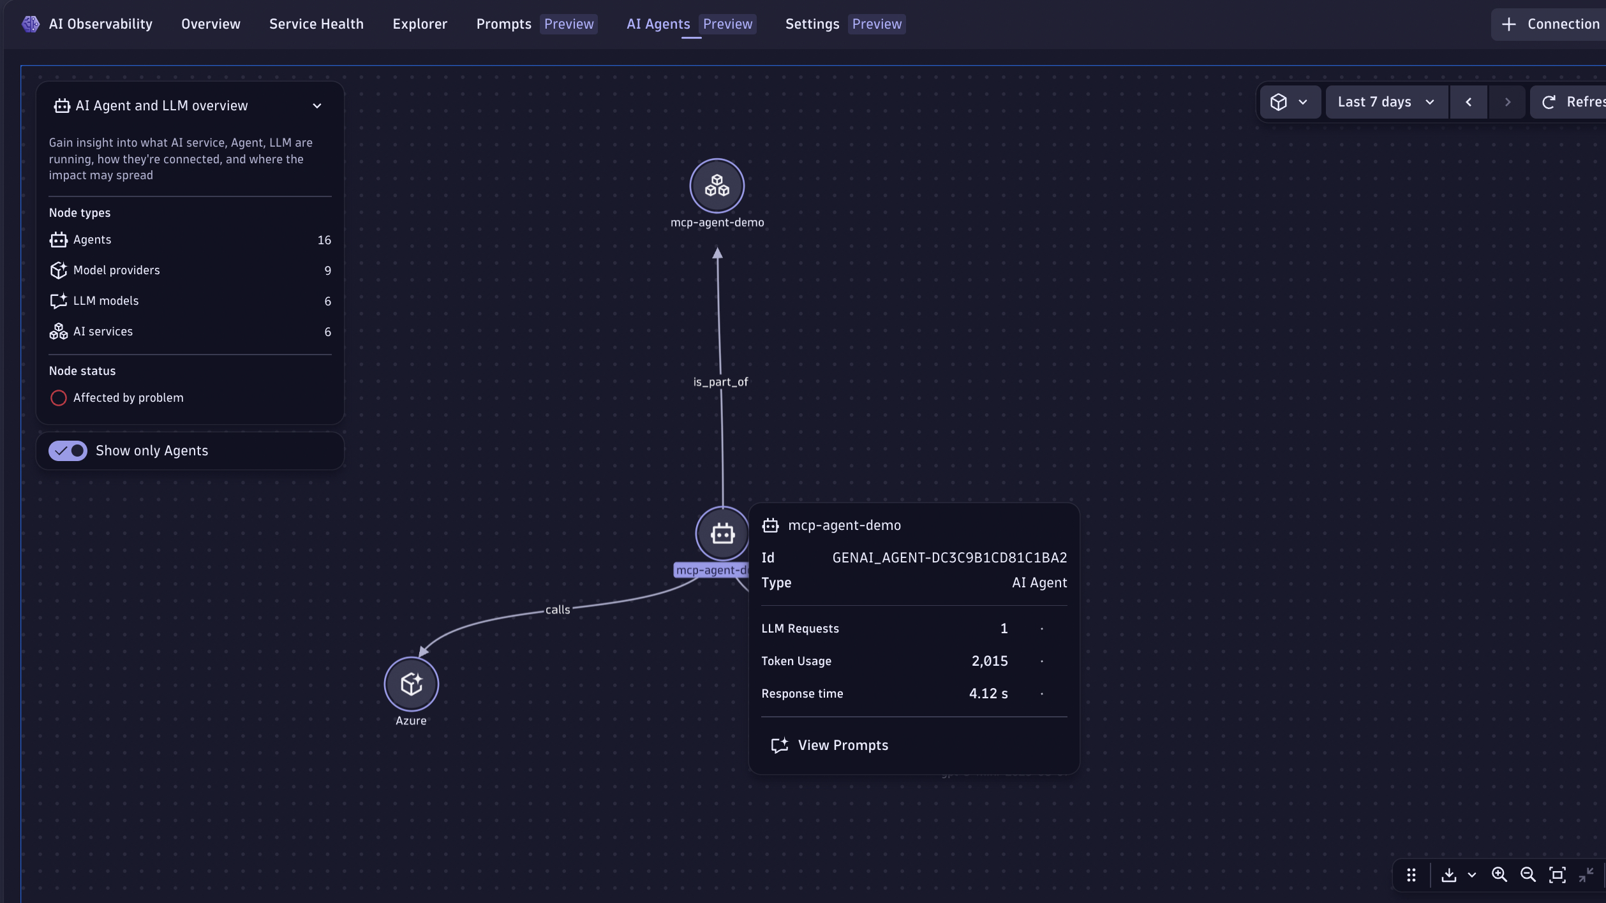The image size is (1606, 903).
Task: Click the Model providers node type icon
Action: click(x=58, y=270)
